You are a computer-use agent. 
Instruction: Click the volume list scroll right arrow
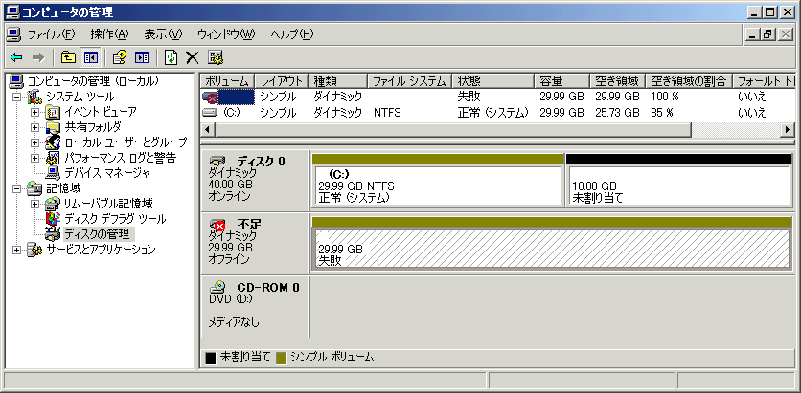pyautogui.click(x=788, y=130)
